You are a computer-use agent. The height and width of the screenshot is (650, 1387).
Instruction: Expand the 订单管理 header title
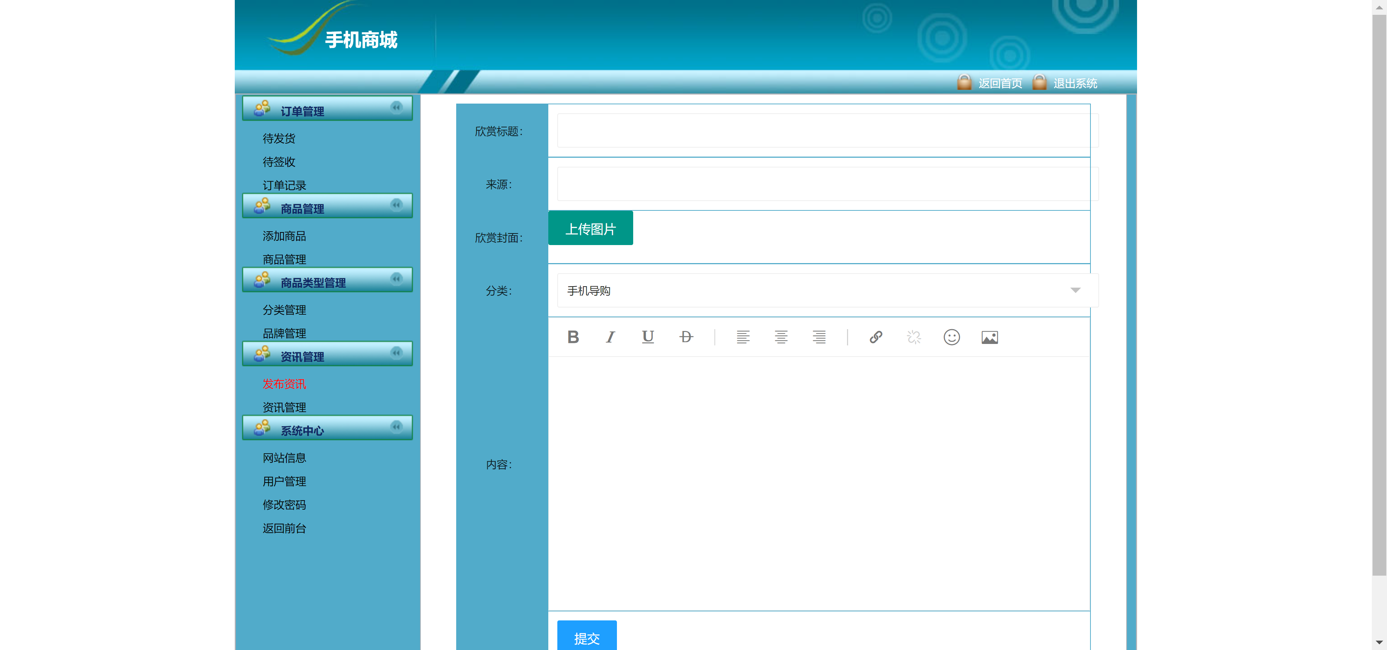[302, 112]
